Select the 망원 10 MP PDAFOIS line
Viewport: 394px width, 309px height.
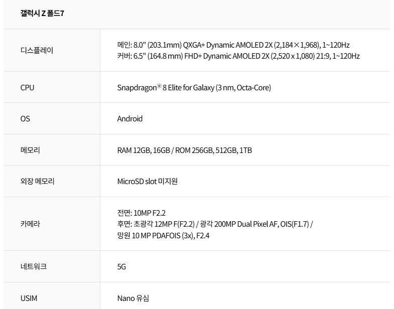(x=163, y=235)
